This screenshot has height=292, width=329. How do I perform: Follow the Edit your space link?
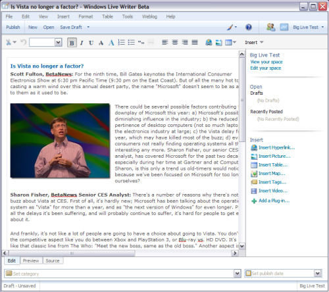[x=265, y=68]
